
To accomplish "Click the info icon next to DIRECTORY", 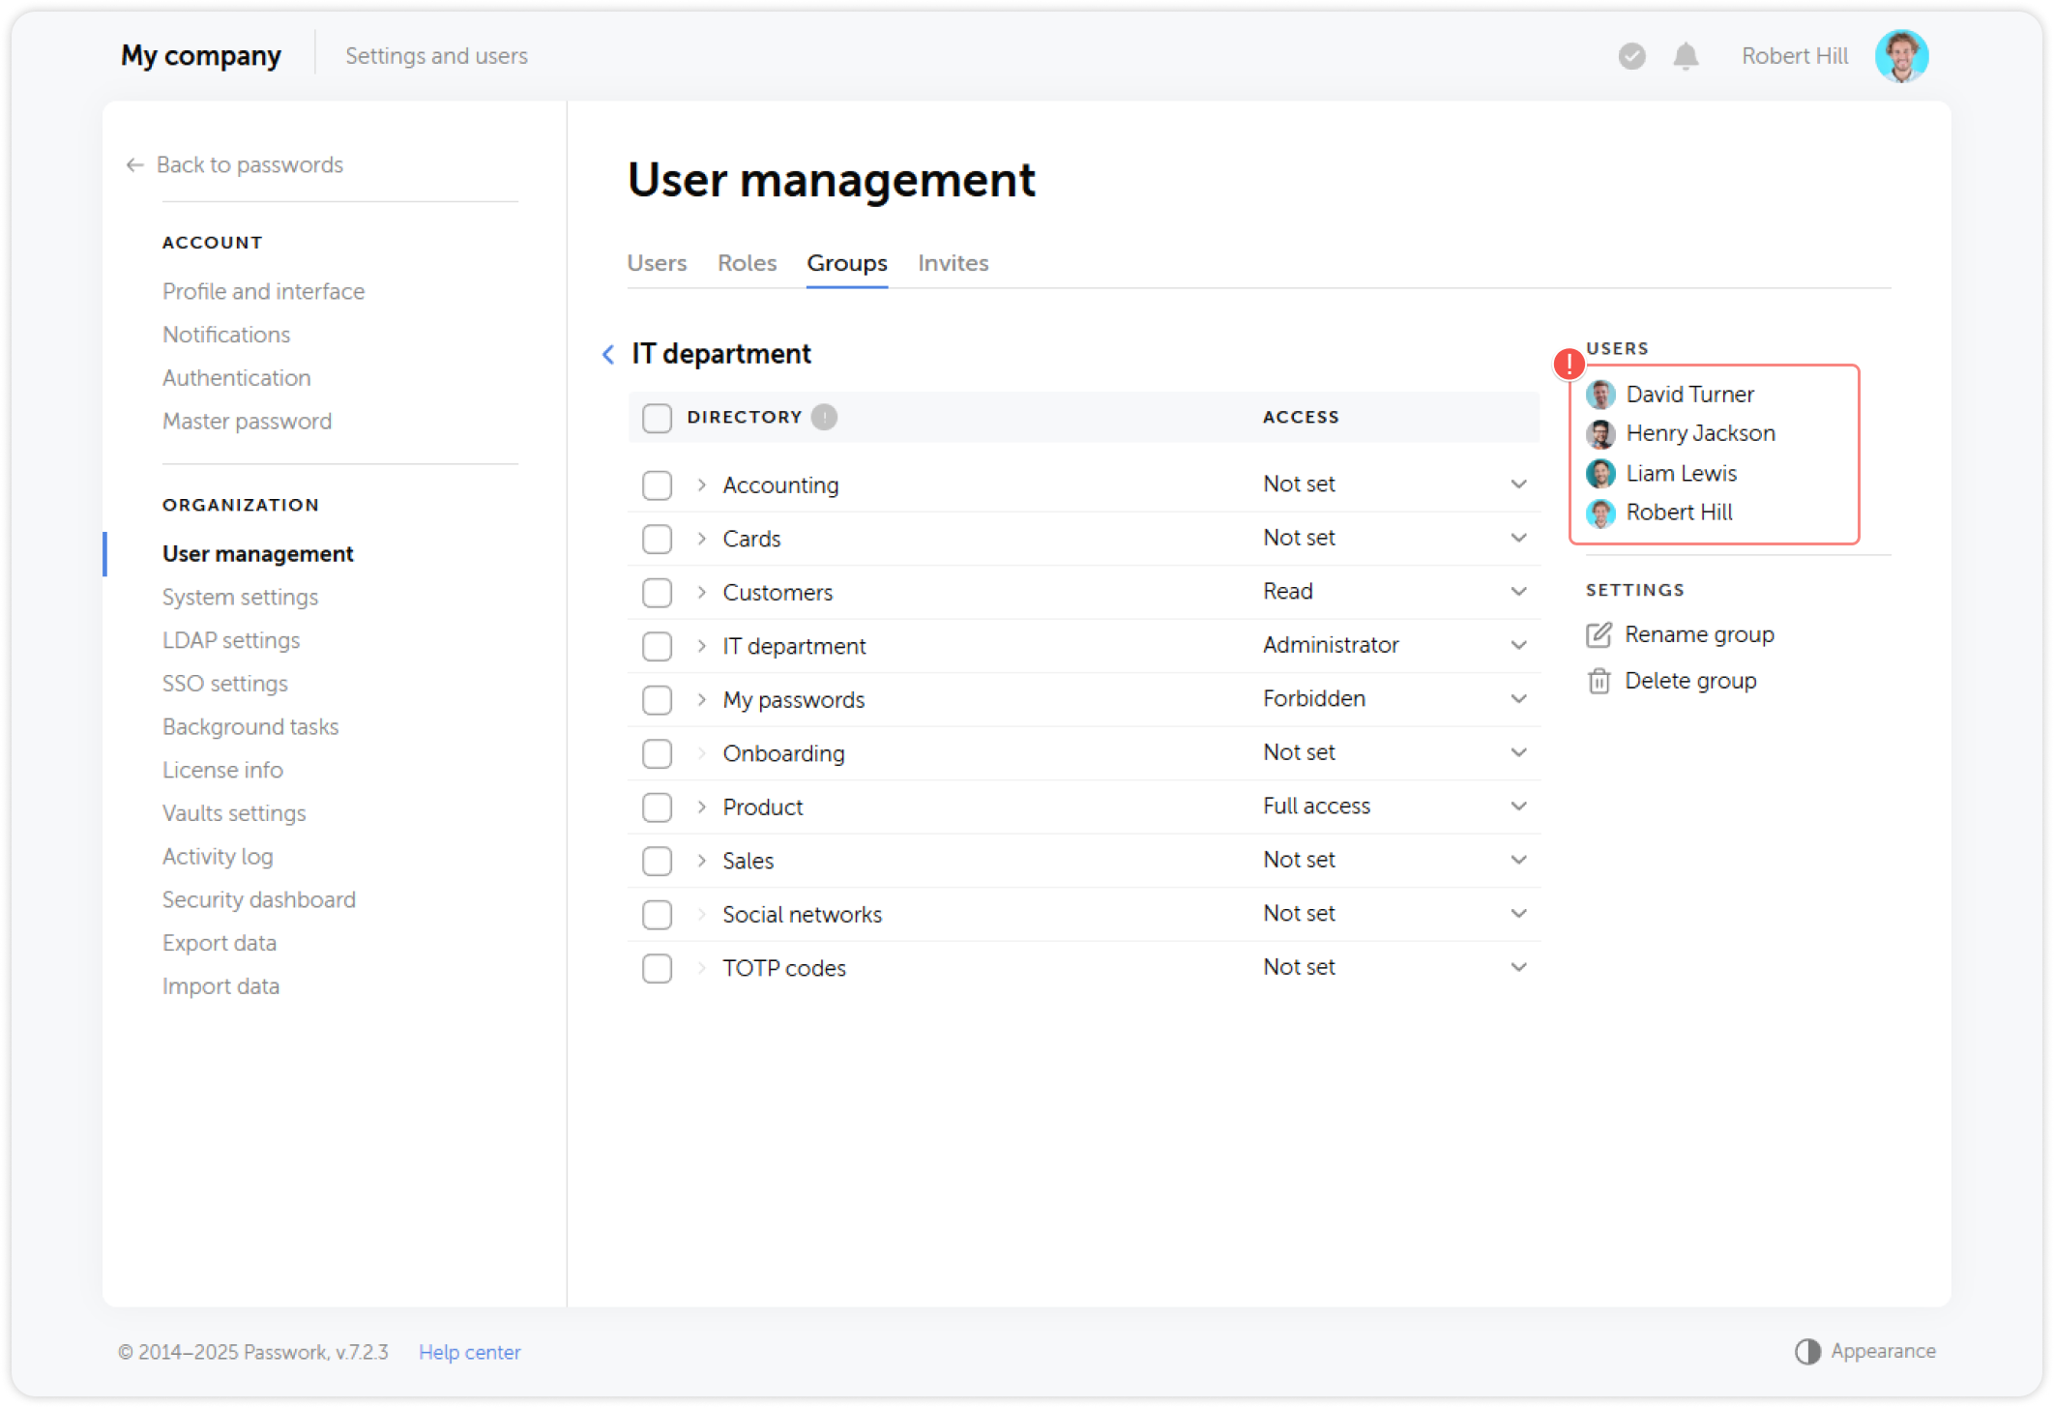I will tap(823, 417).
